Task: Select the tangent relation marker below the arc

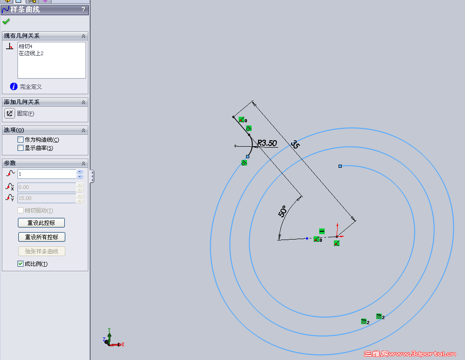Action: pyautogui.click(x=244, y=163)
